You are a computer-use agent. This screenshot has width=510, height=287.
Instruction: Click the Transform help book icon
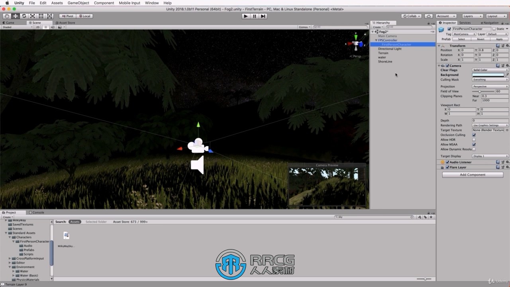pyautogui.click(x=498, y=46)
